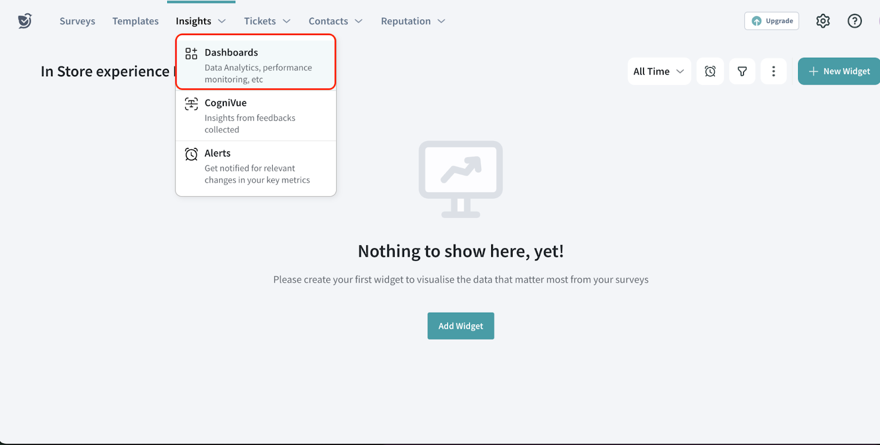
Task: Click the Upgrade button
Action: coord(771,21)
